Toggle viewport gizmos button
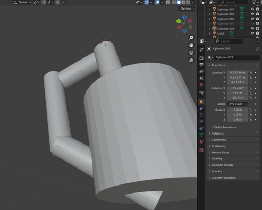 (147, 2)
